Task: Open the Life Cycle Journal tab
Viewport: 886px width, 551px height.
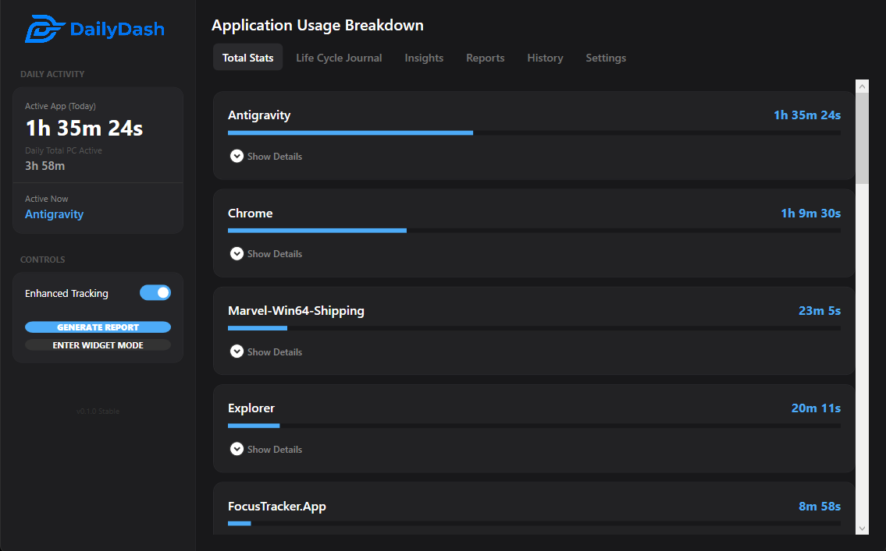Action: coord(339,58)
